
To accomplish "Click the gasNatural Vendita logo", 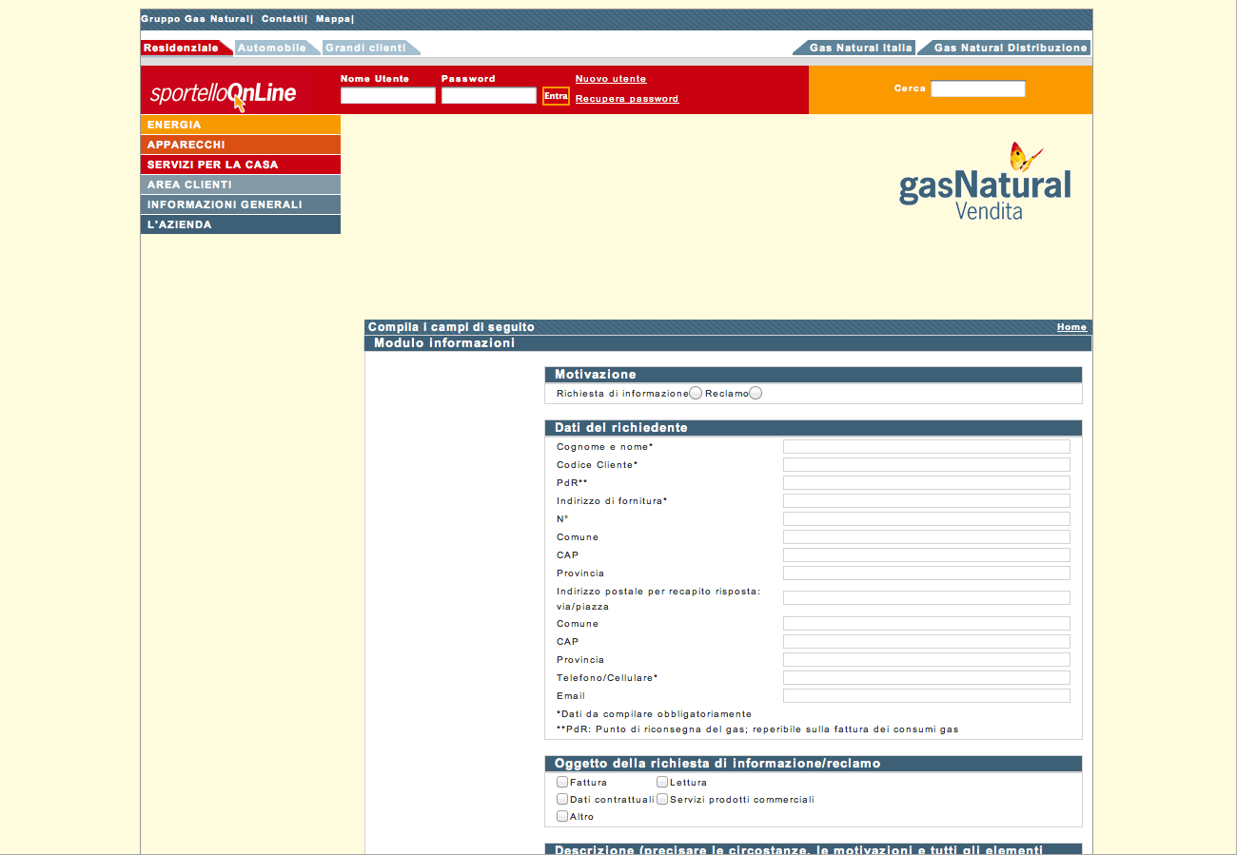I will tap(985, 184).
